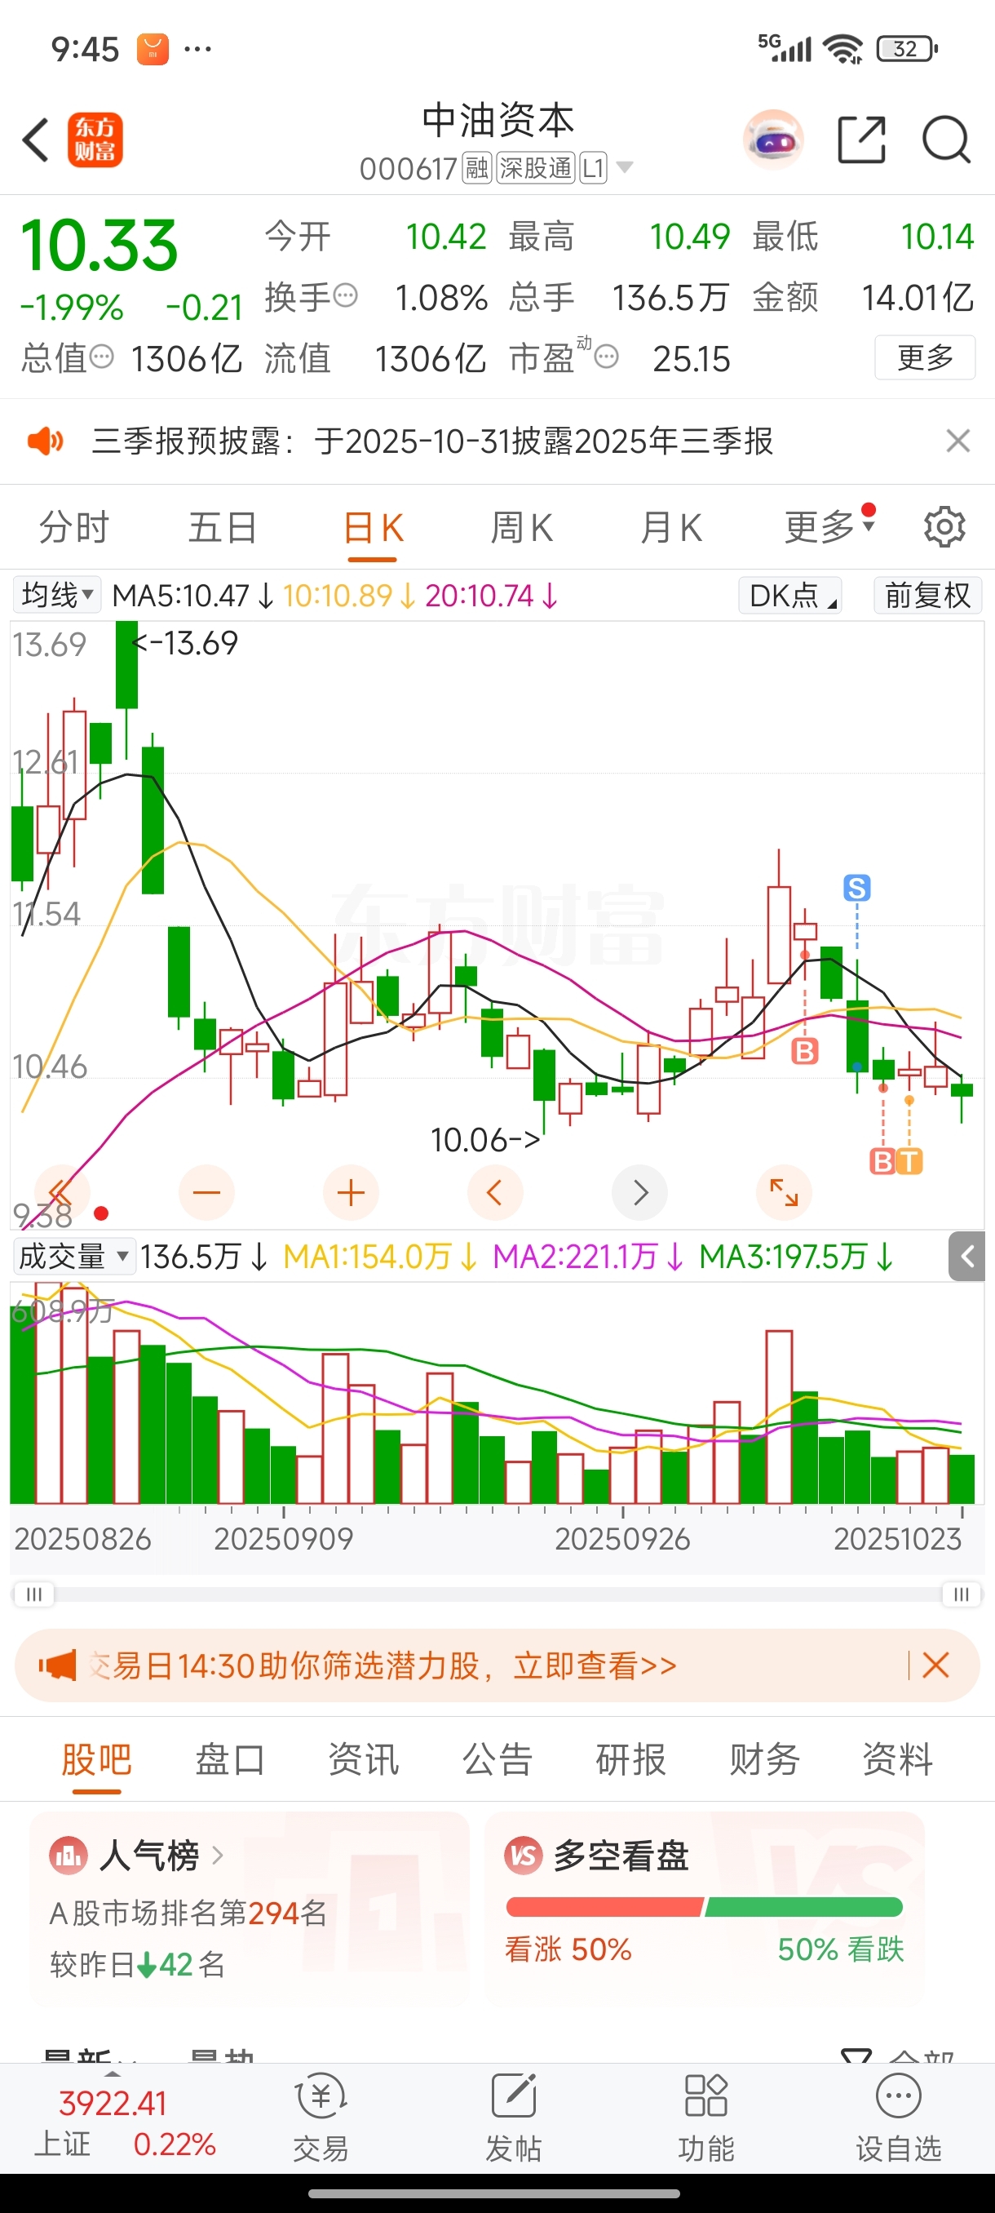
Task: Expand the stock title dropdown triangle
Action: [625, 166]
